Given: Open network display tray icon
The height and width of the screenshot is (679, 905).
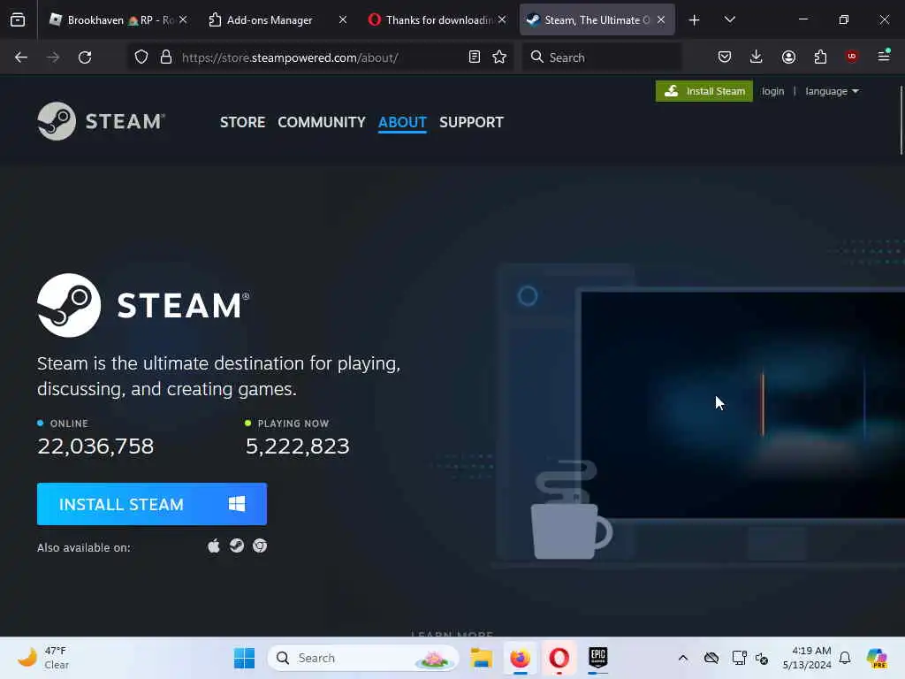Looking at the screenshot, I should (x=739, y=658).
